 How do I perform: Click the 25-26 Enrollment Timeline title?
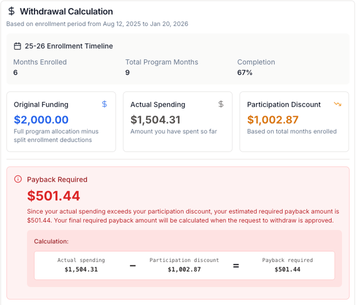coord(69,46)
